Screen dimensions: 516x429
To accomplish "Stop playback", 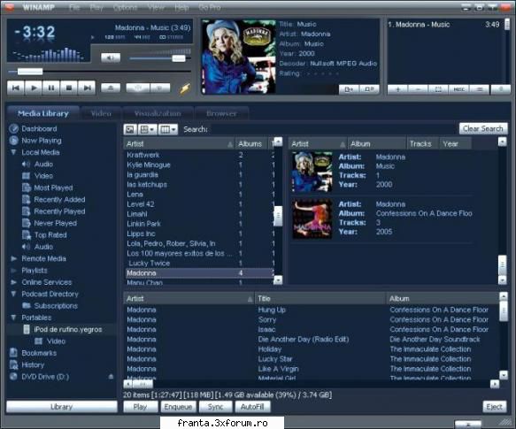I will click(x=69, y=88).
